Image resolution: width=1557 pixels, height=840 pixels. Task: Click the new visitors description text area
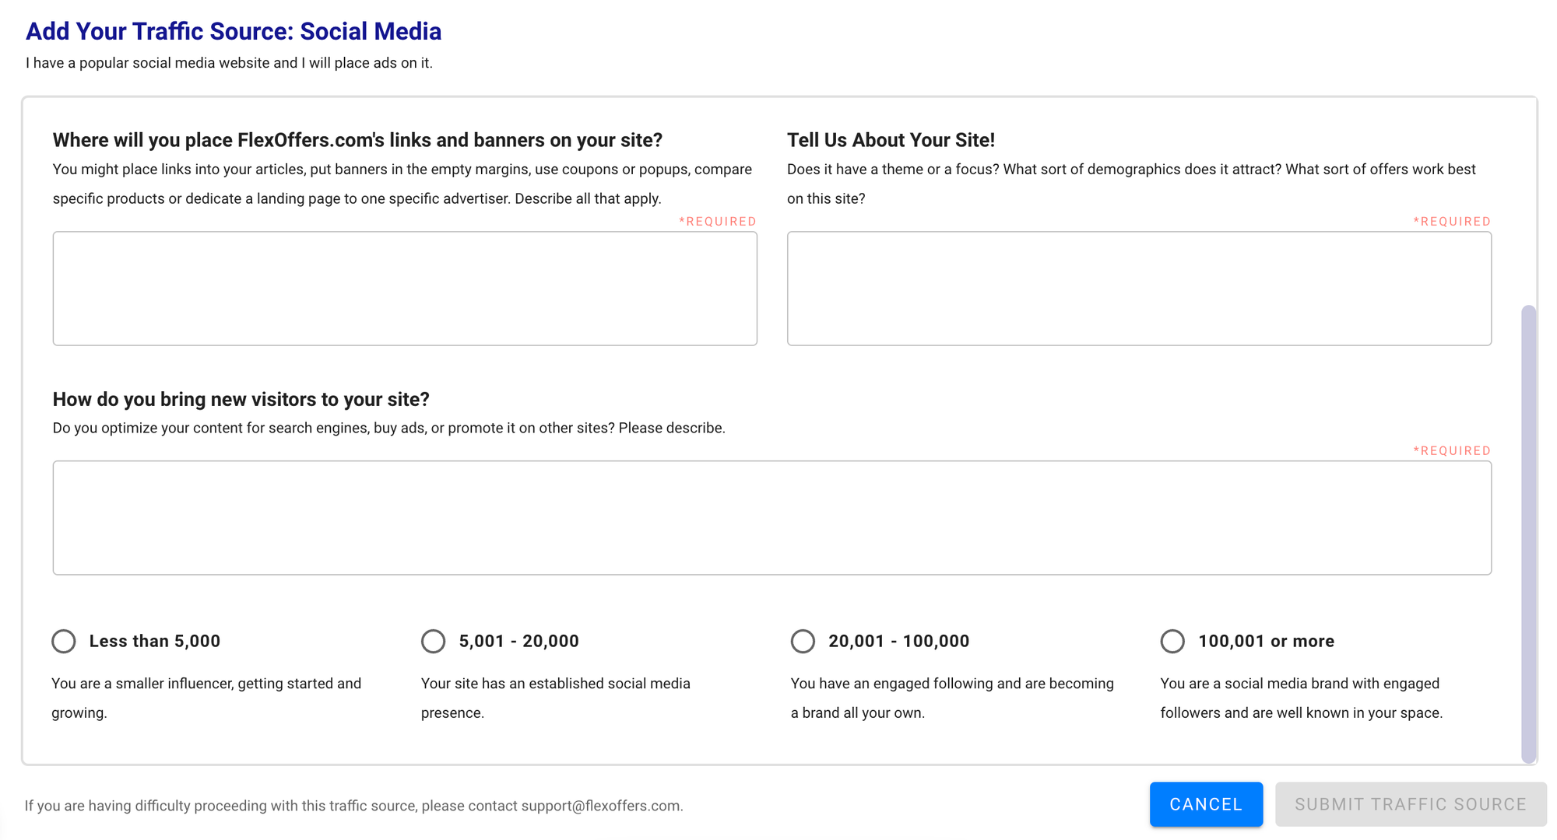point(772,517)
